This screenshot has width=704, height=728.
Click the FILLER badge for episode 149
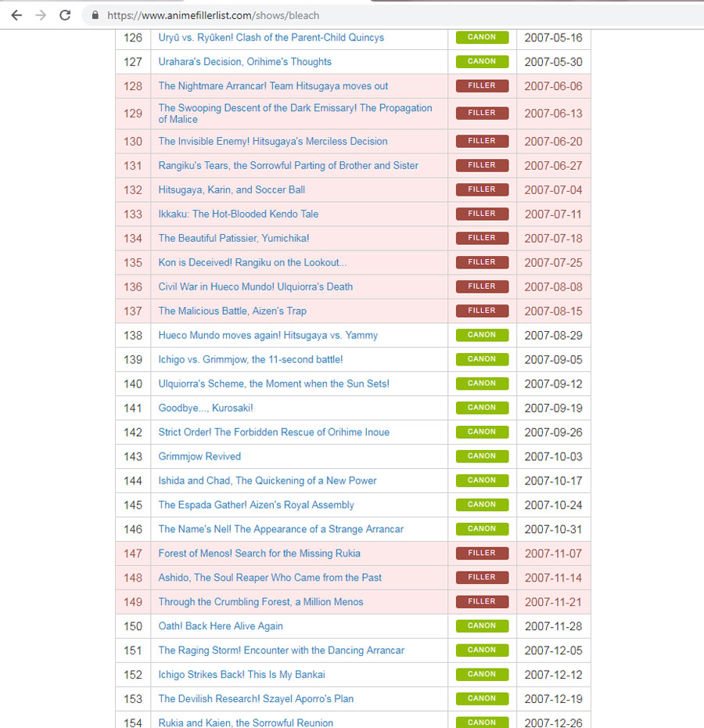(482, 602)
